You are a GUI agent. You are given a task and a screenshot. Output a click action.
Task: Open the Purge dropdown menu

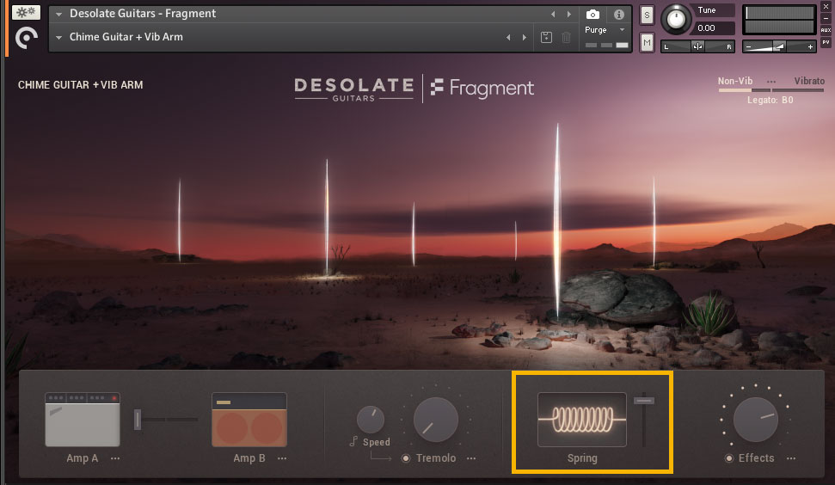605,30
